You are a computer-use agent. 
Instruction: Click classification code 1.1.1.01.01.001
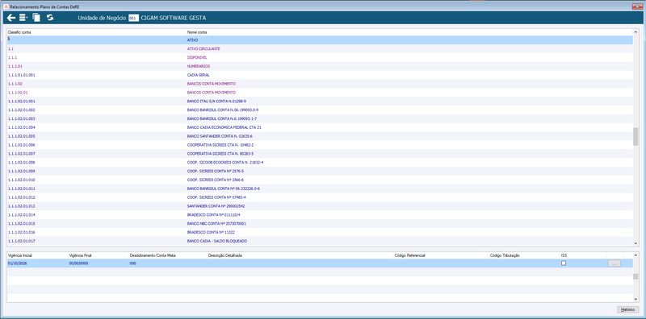pos(22,75)
